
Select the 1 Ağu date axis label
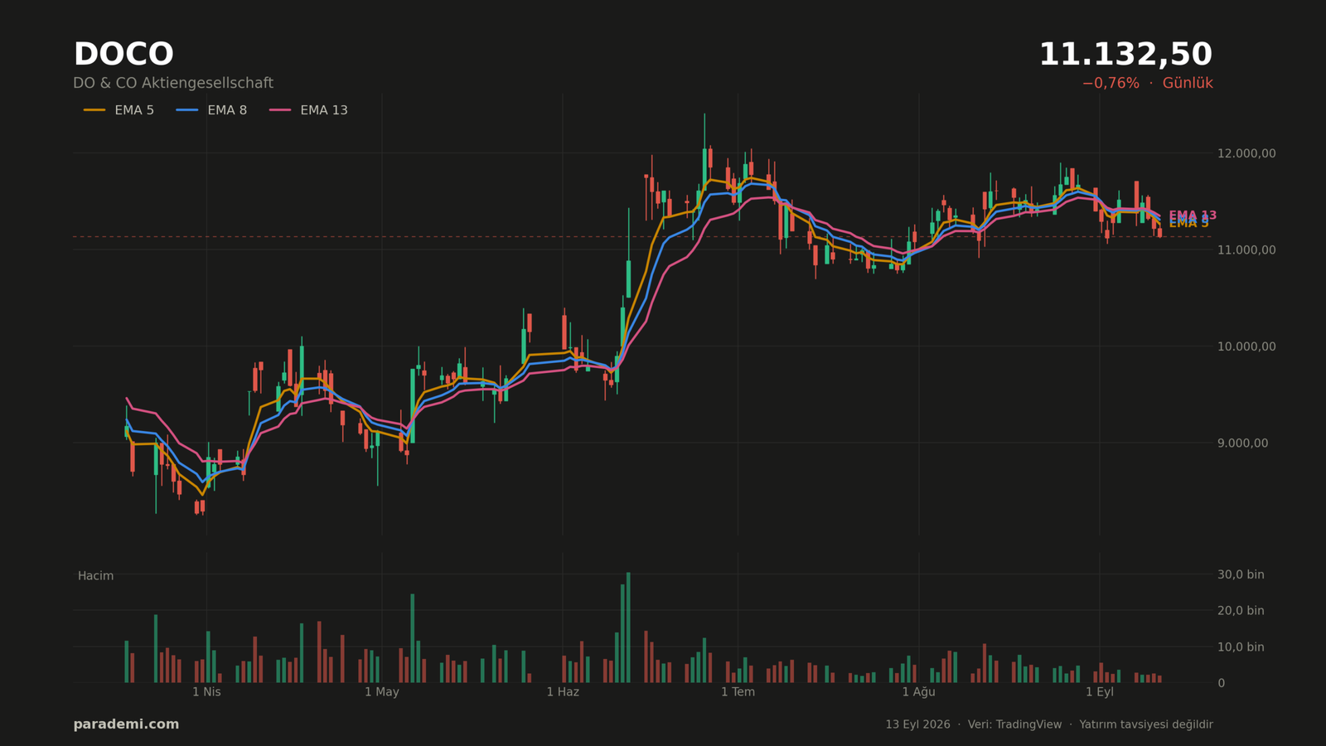(918, 692)
